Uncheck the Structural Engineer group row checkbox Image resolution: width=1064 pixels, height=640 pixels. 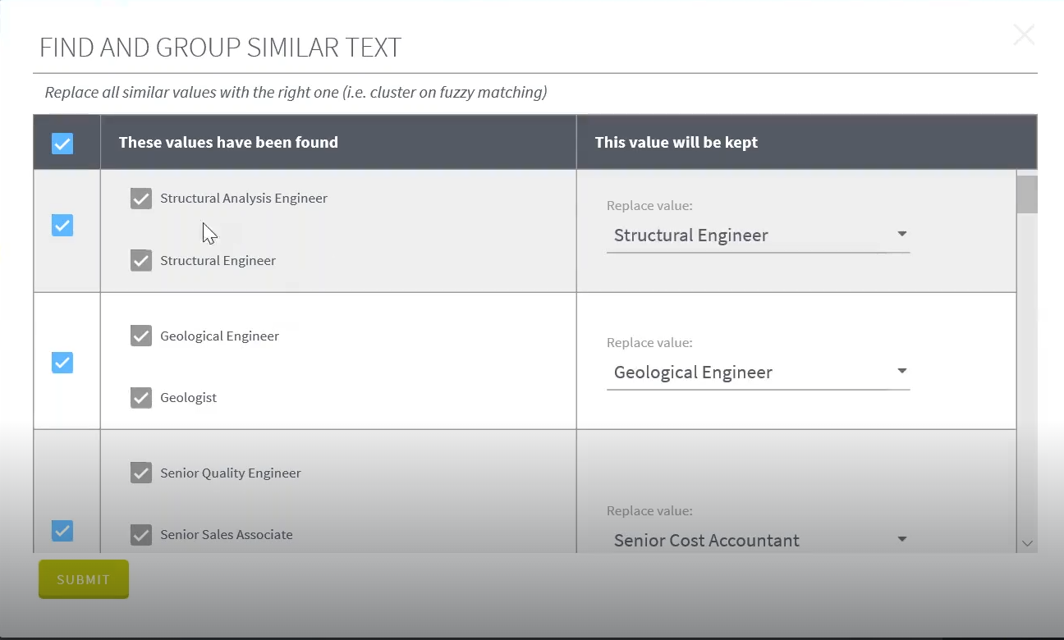[x=62, y=225]
